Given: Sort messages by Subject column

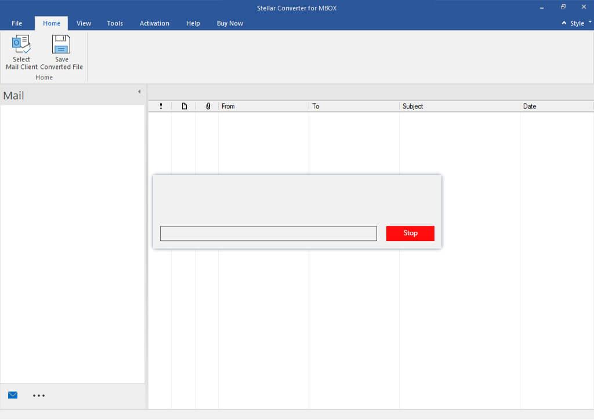Looking at the screenshot, I should 459,107.
